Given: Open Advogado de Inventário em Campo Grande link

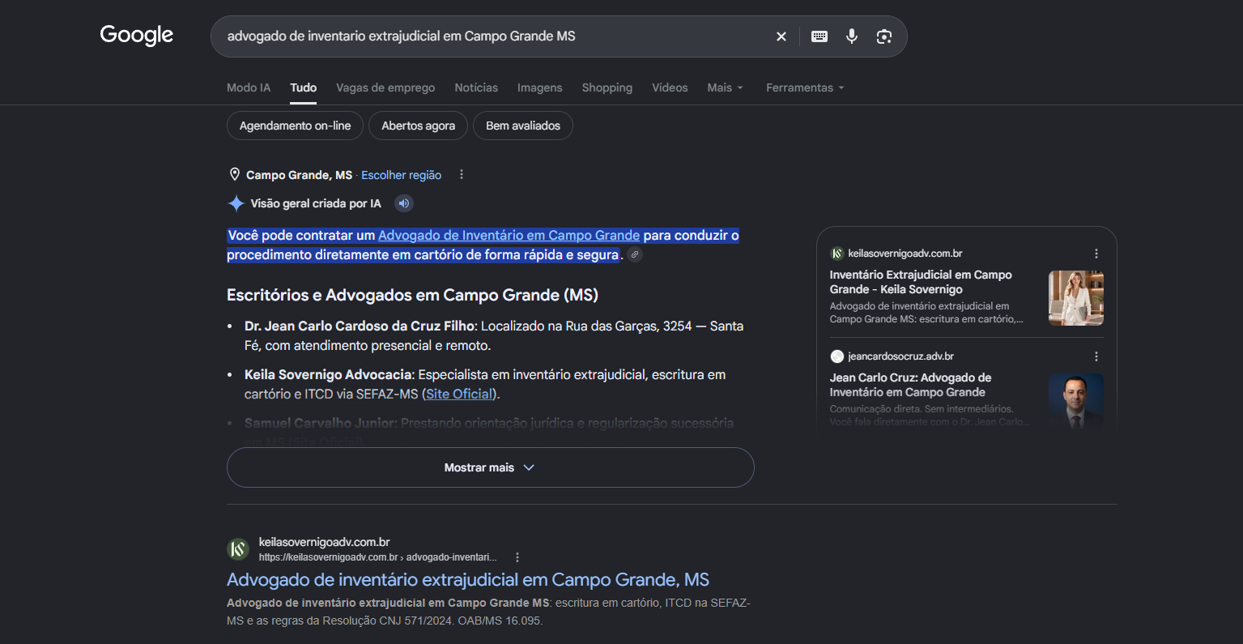Looking at the screenshot, I should click(x=509, y=236).
